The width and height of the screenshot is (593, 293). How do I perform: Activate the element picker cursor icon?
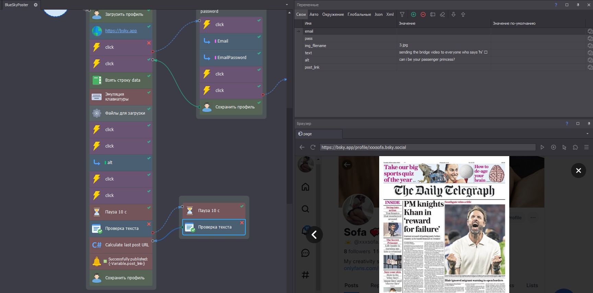(x=565, y=147)
